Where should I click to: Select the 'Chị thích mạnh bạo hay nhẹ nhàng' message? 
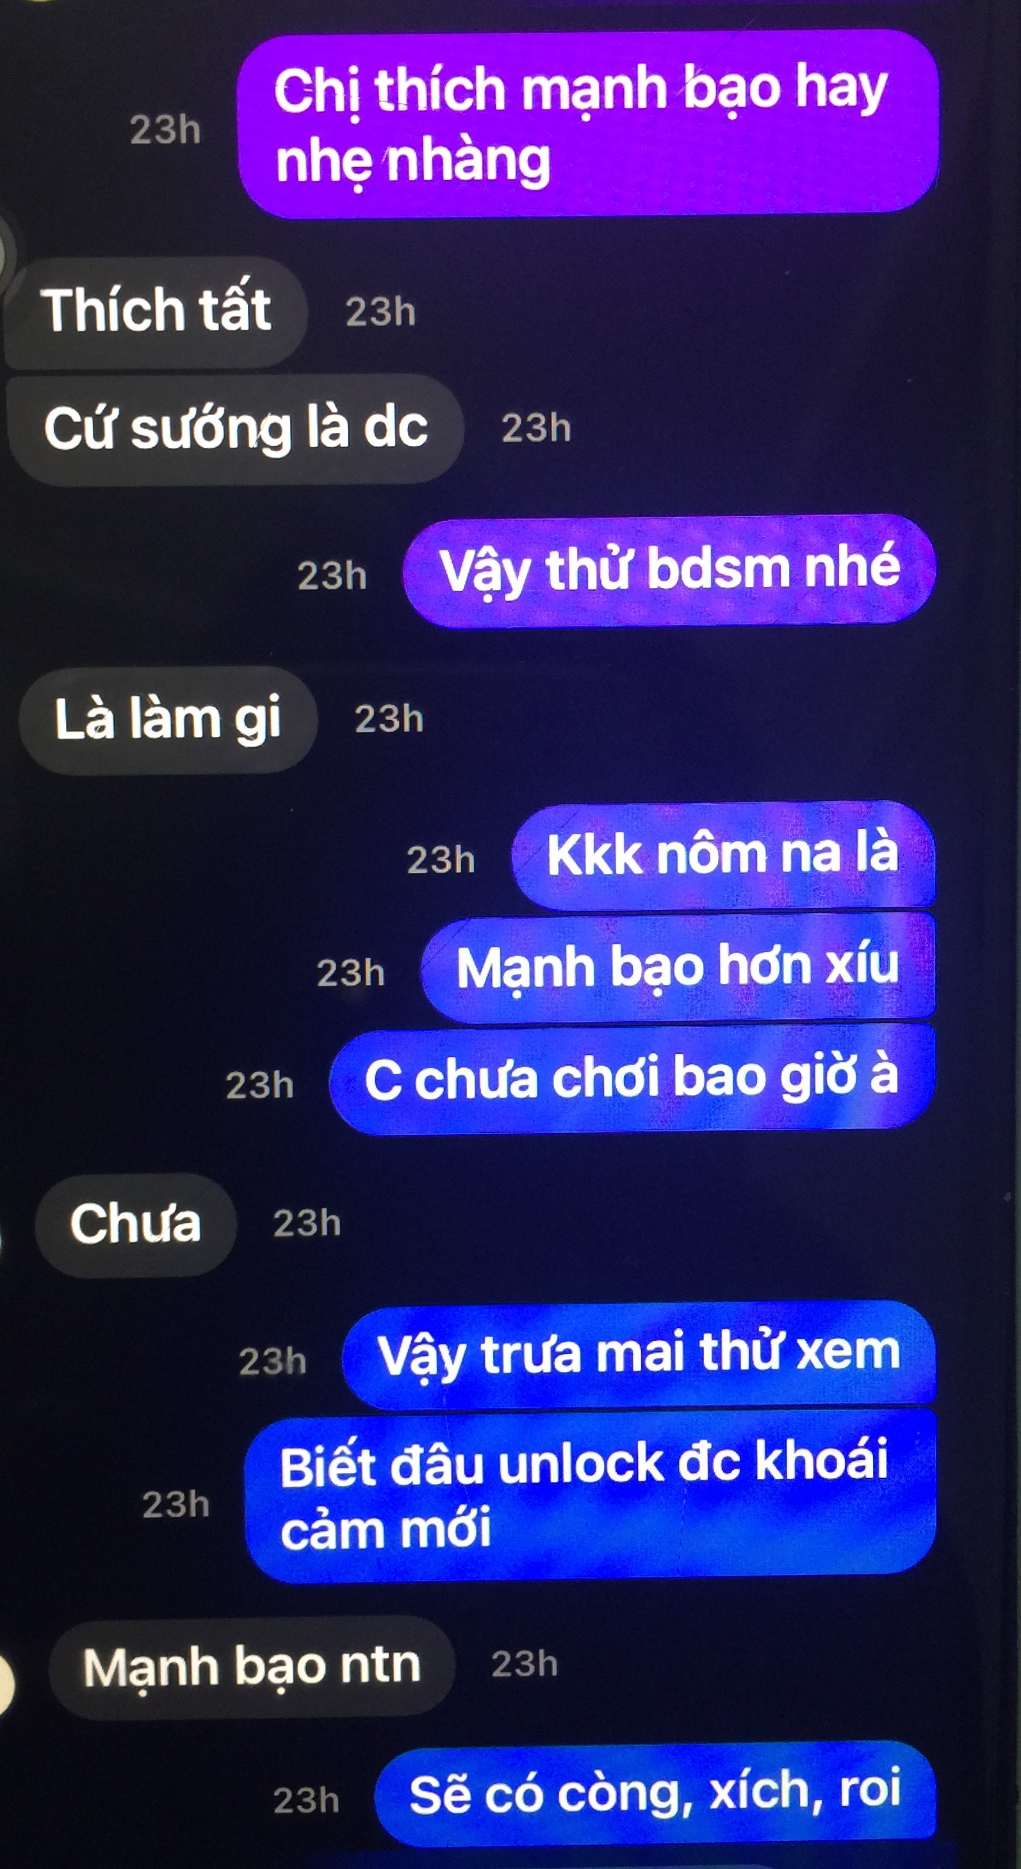pos(588,124)
